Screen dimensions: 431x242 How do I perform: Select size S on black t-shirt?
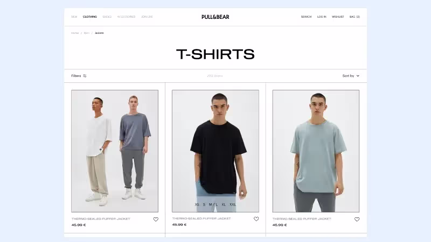click(x=204, y=204)
